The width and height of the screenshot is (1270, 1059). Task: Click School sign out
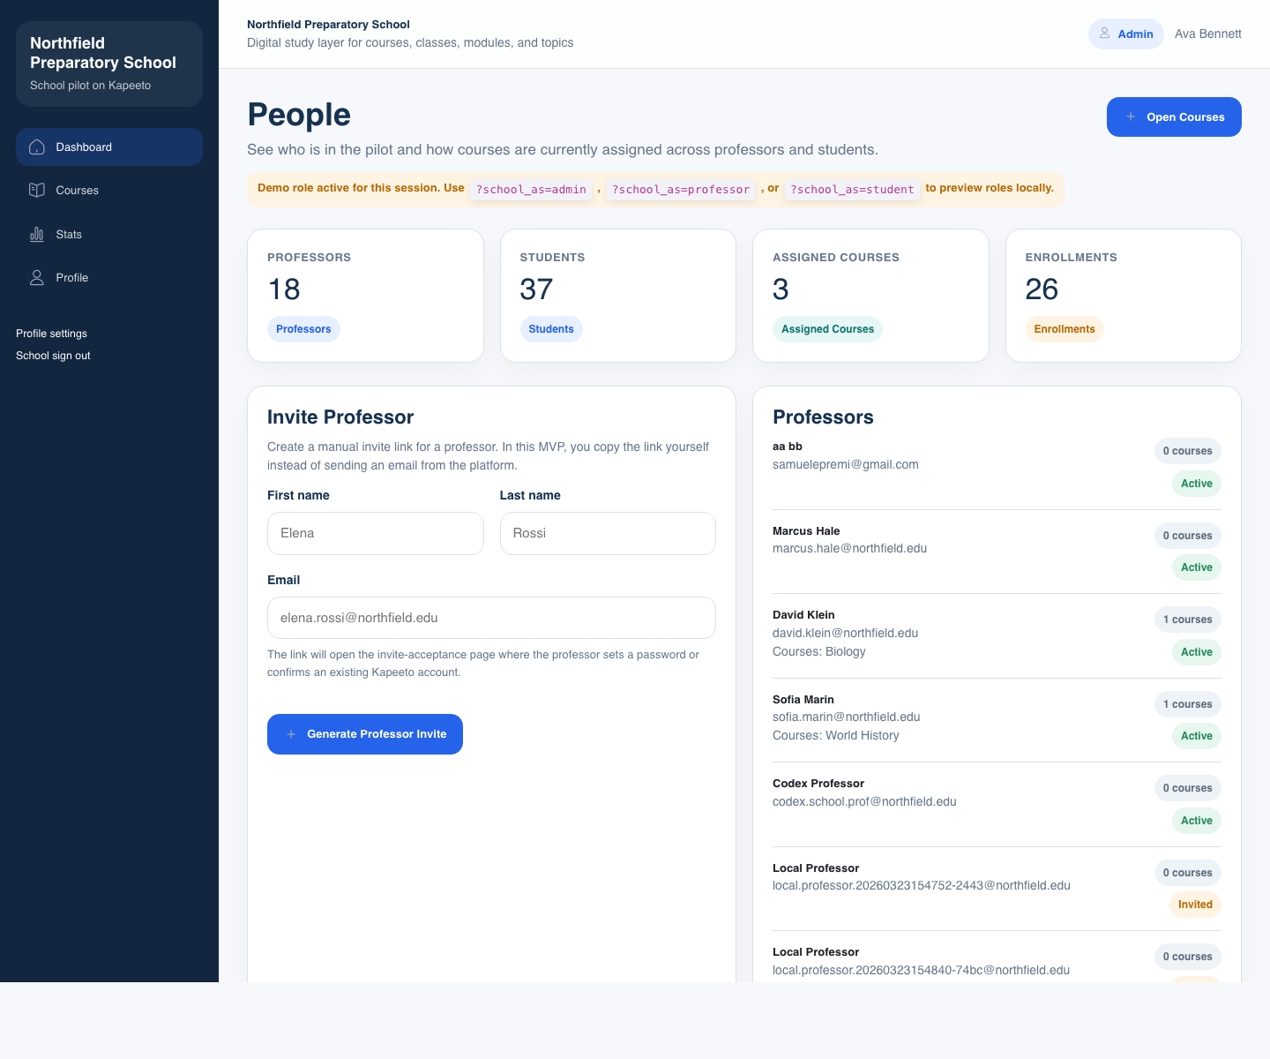pos(53,356)
